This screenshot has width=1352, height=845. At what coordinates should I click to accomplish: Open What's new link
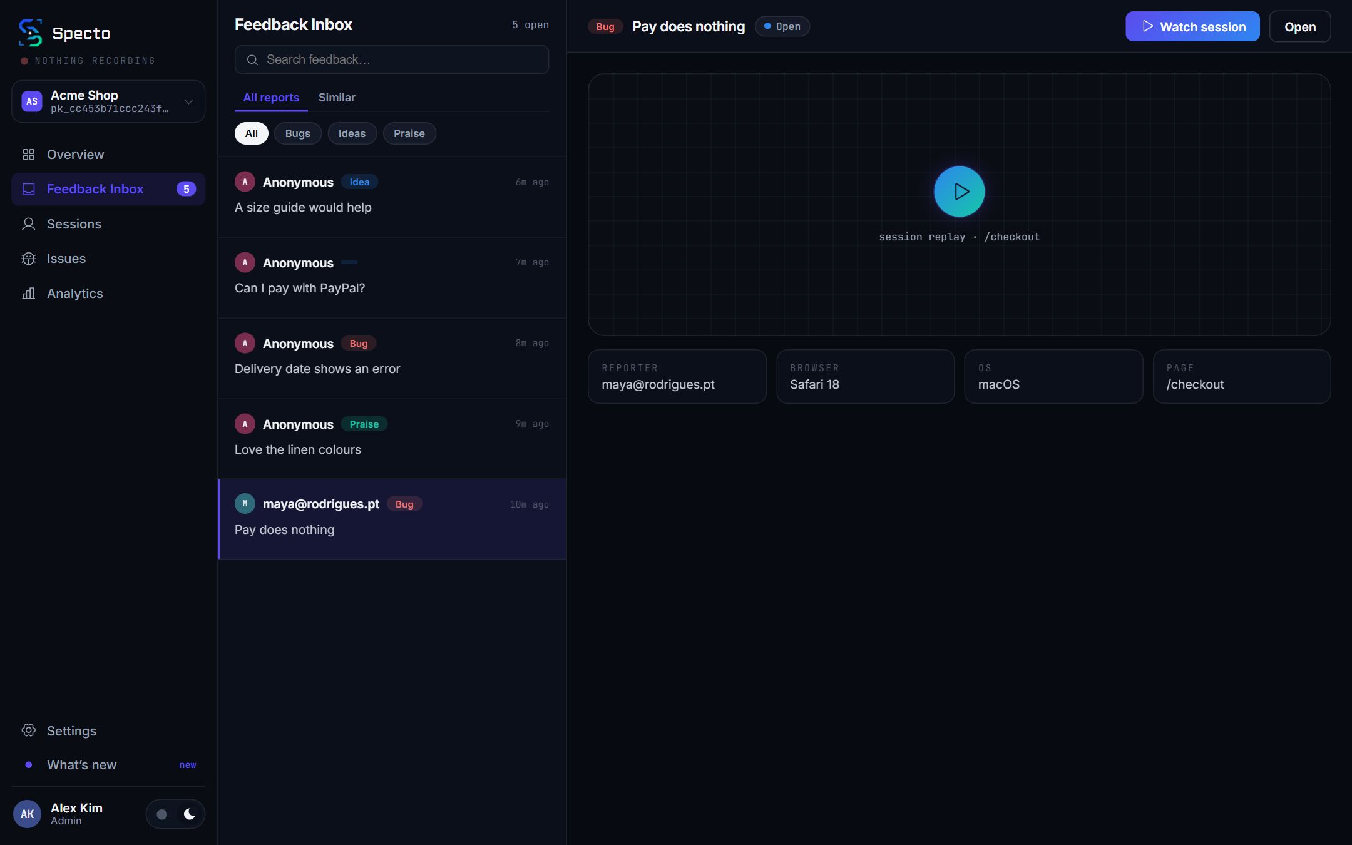(108, 765)
